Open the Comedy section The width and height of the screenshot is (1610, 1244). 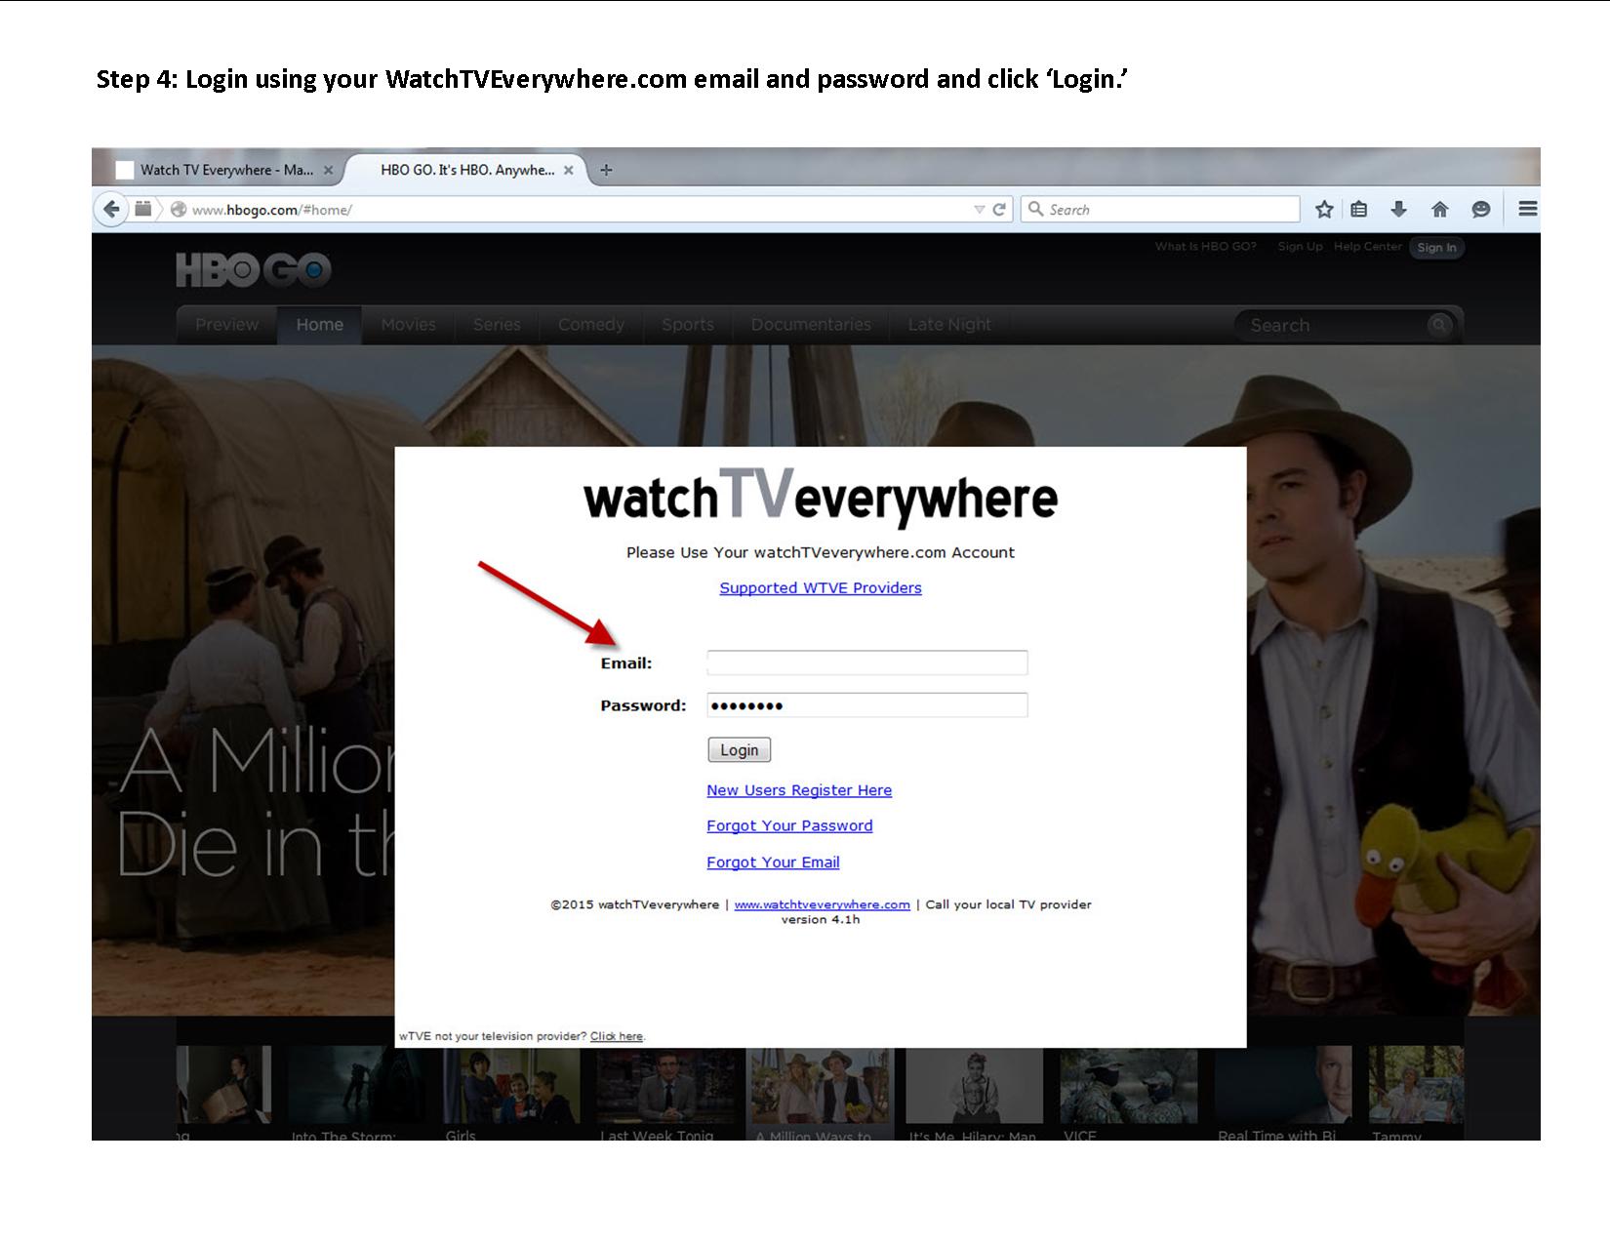pyautogui.click(x=590, y=325)
